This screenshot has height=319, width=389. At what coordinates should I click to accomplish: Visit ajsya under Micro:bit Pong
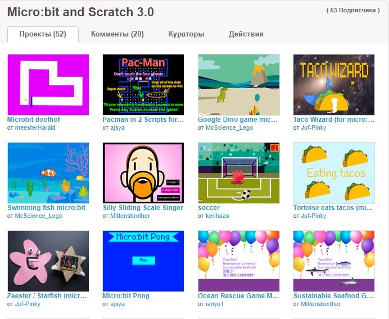tap(117, 304)
